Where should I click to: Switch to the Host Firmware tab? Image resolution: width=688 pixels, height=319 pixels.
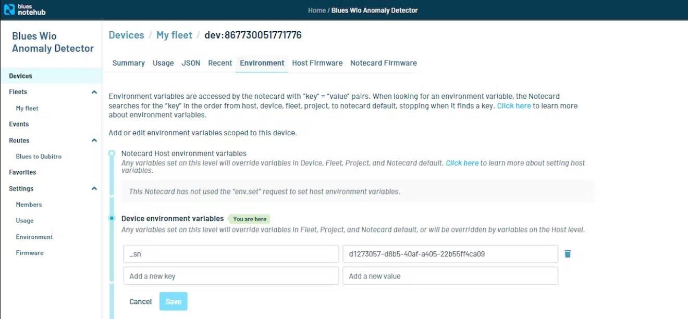coord(317,62)
